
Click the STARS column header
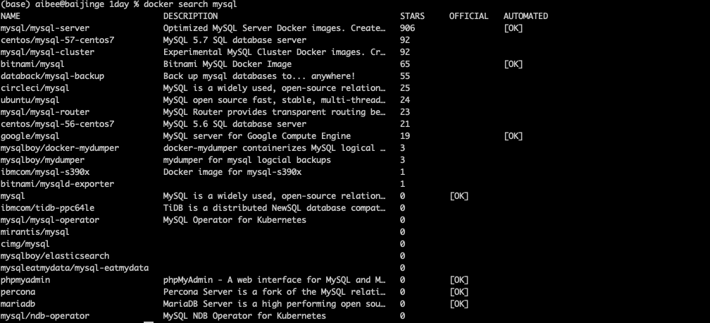(x=412, y=16)
